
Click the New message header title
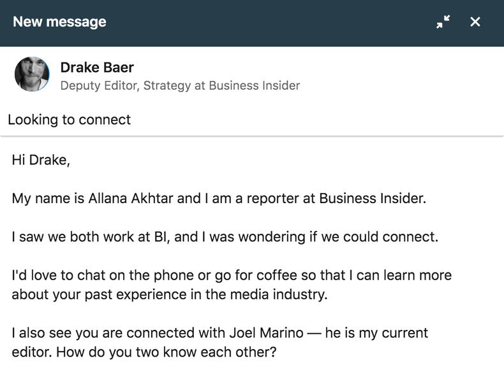click(x=59, y=22)
